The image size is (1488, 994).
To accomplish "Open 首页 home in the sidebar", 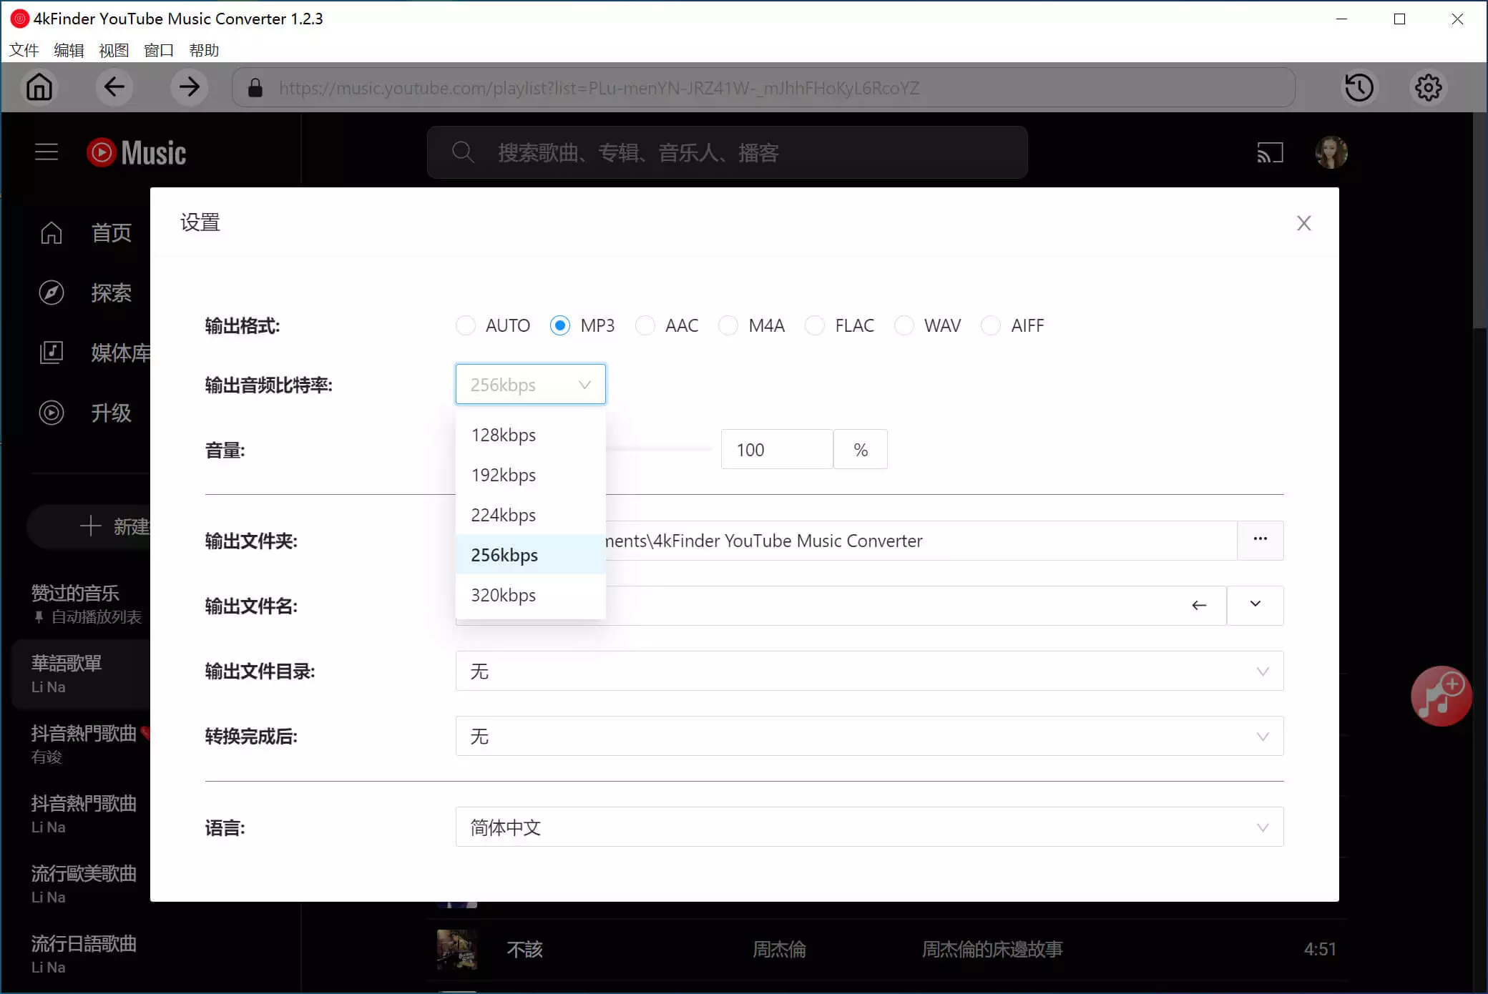I will tap(86, 233).
